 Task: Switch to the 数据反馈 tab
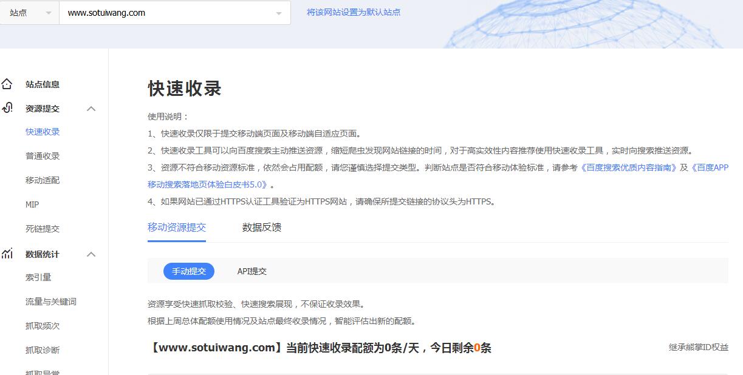coord(262,228)
